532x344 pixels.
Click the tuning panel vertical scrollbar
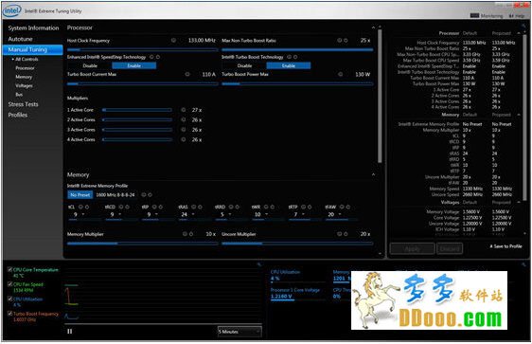click(x=380, y=96)
